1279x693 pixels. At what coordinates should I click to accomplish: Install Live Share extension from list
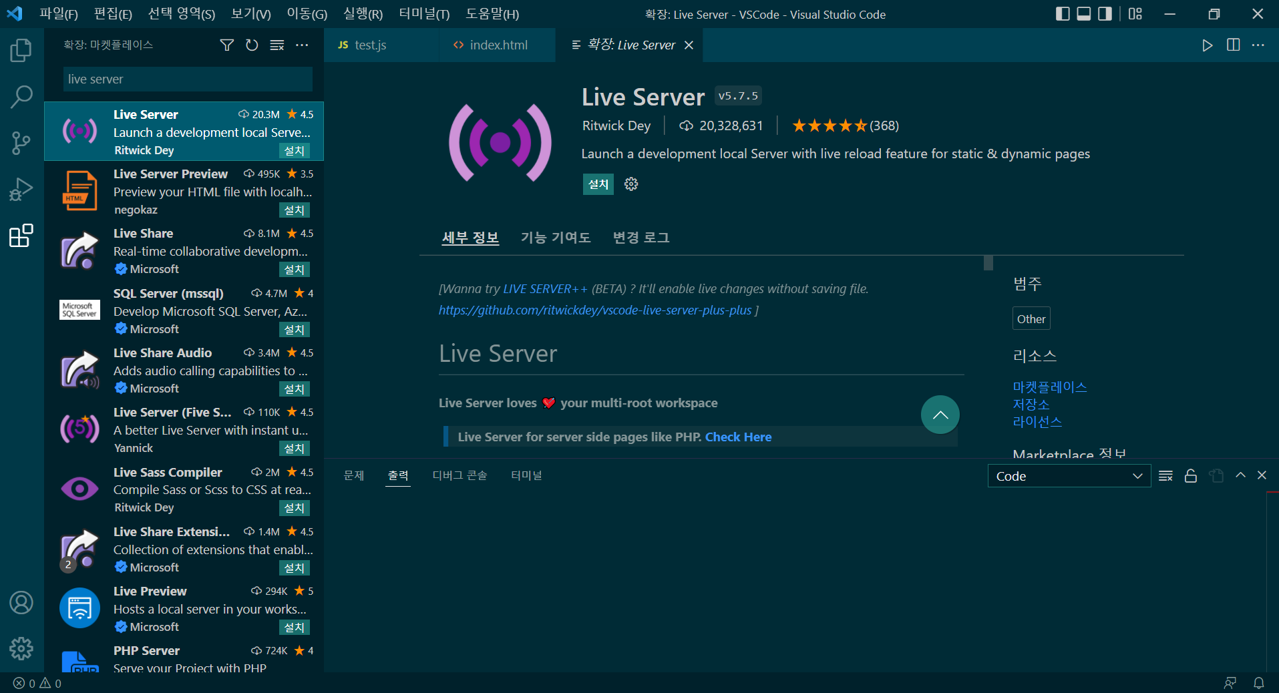click(x=294, y=270)
